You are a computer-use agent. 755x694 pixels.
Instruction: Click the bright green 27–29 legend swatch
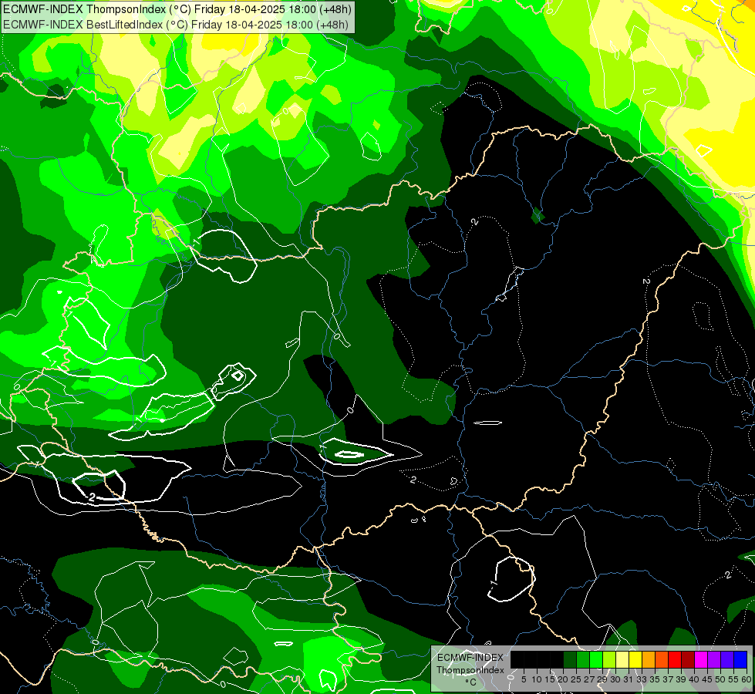pos(596,659)
